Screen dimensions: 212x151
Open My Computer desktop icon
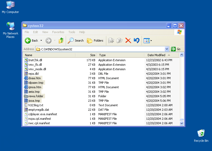[x=10, y=7]
